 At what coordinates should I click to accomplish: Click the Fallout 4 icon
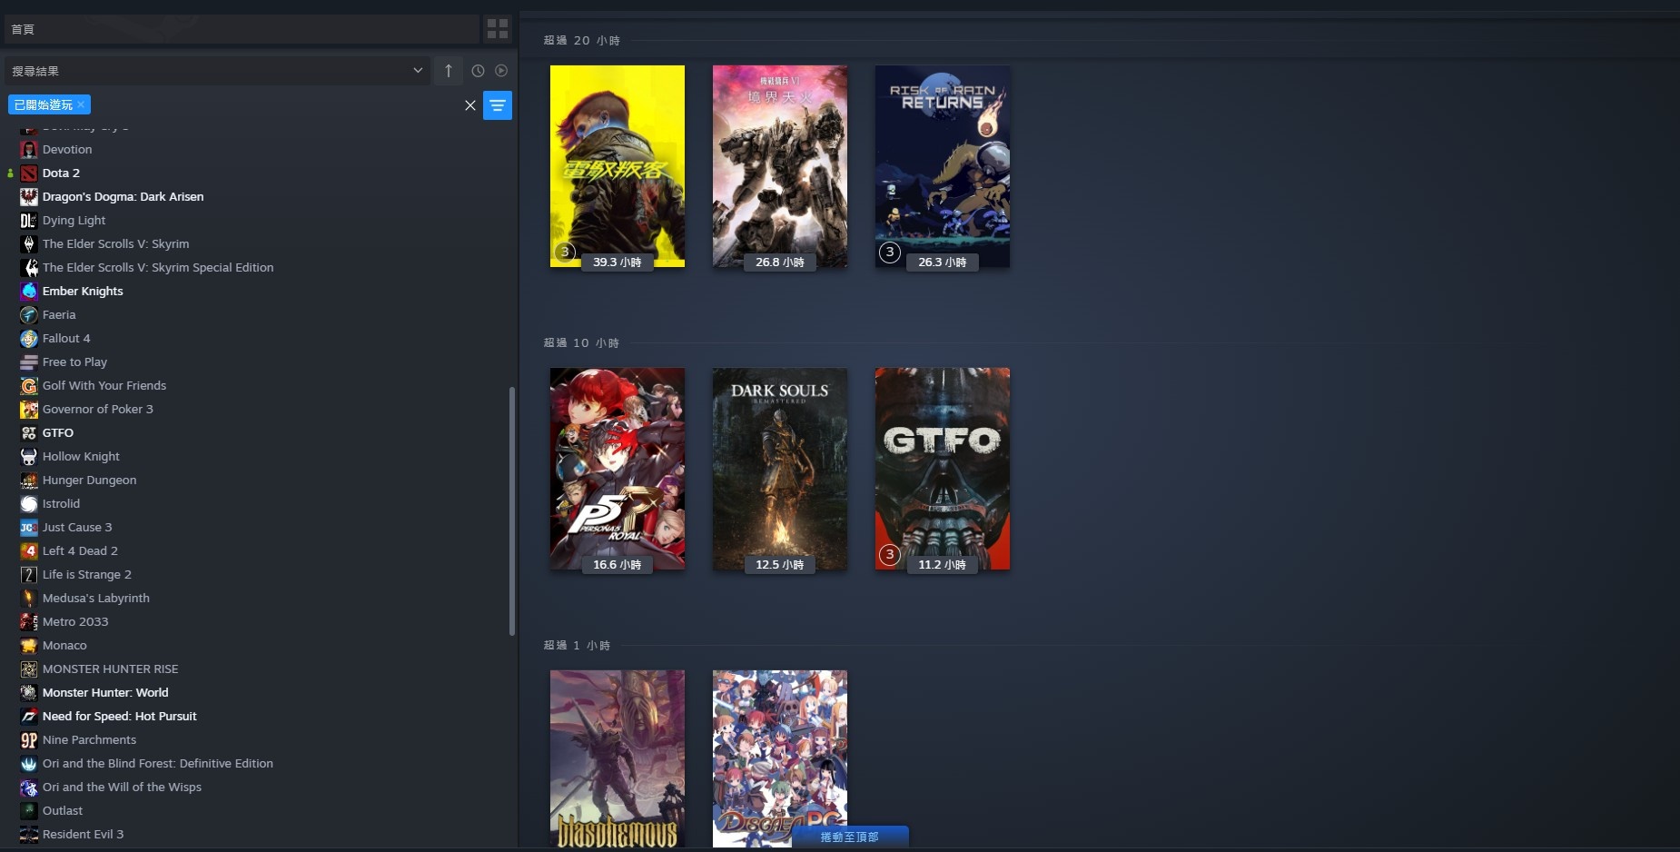pyautogui.click(x=29, y=339)
